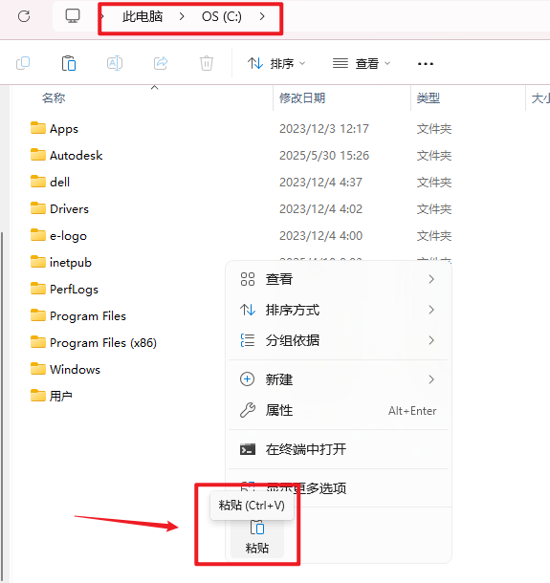Screen dimensions: 550x583
Task: Click OS (C:) in the breadcrumb path
Action: coord(222,17)
